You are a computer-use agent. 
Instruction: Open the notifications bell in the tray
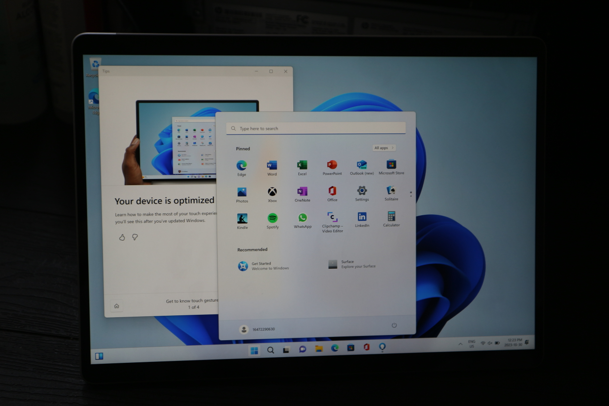tap(527, 341)
